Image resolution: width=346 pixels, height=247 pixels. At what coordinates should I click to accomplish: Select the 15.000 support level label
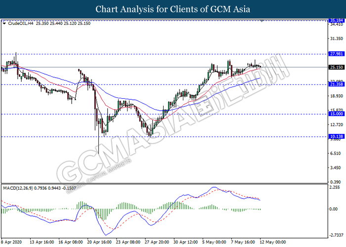(x=336, y=114)
